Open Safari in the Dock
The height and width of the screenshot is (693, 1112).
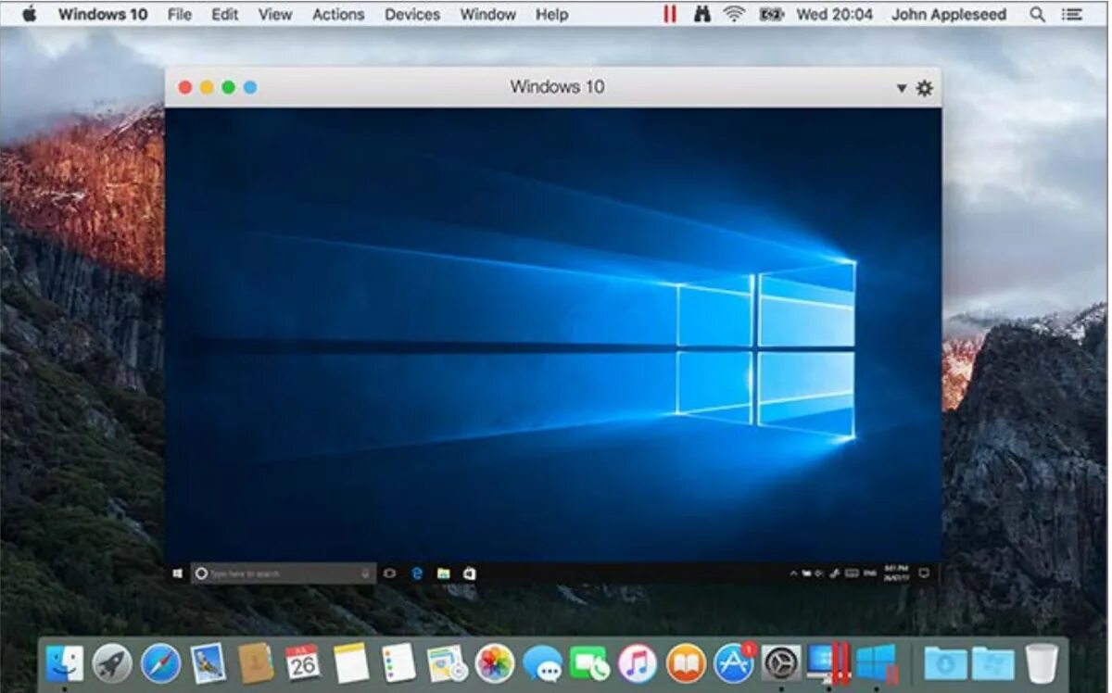(x=160, y=663)
